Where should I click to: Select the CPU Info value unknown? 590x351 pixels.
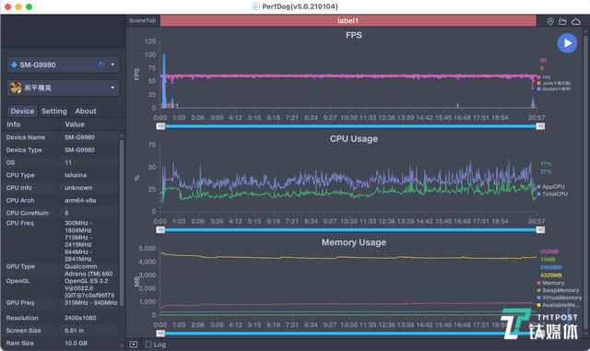[x=78, y=188]
